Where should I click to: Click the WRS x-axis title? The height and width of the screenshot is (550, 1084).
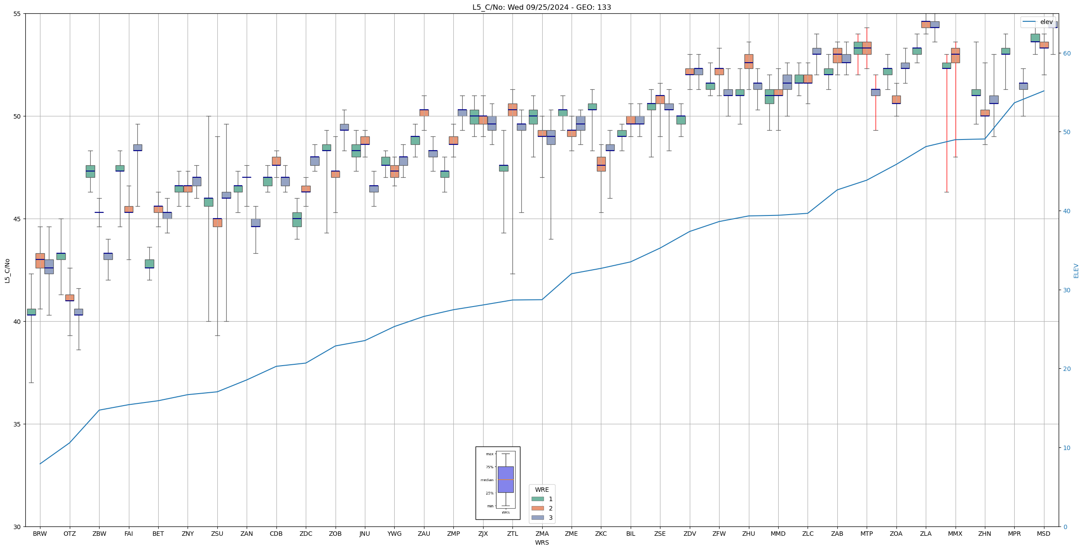(x=541, y=542)
